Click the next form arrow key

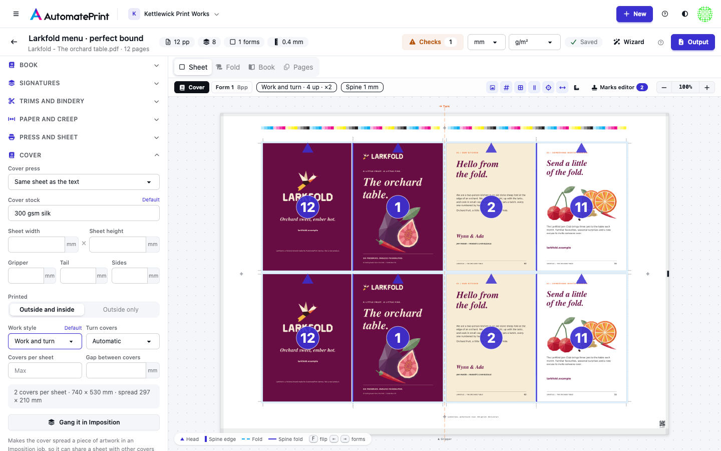coord(345,439)
